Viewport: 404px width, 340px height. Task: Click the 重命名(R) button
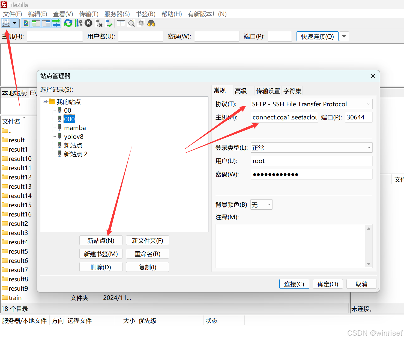coord(148,254)
